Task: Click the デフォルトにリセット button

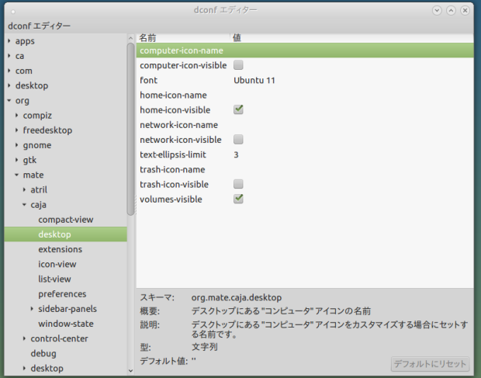Action: pos(430,364)
